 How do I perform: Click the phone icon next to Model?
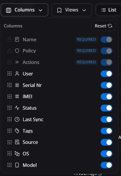pyautogui.click(x=17, y=165)
